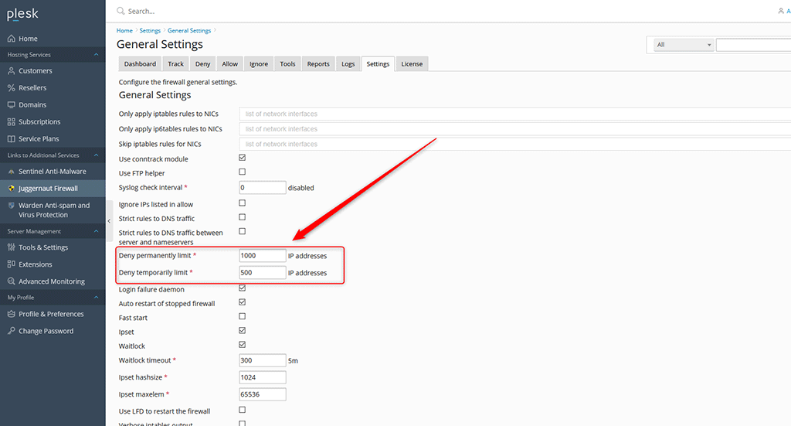Click the Syslog check interval field
Viewport: 791px width, 426px height.
click(x=263, y=188)
